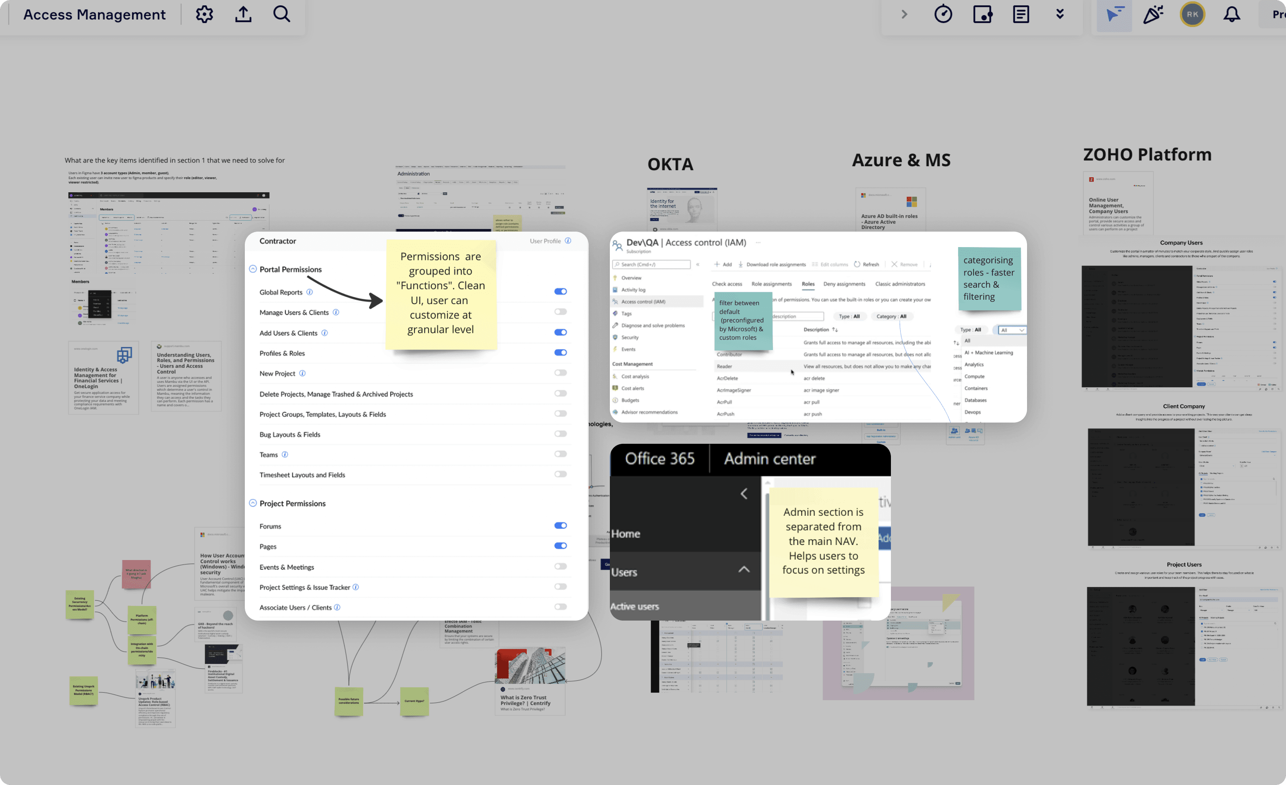
Task: Enable New Project permission toggle
Action: coord(560,373)
